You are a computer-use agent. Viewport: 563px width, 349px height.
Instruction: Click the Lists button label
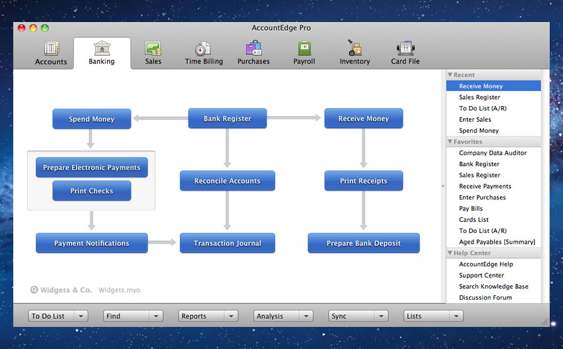tap(414, 316)
